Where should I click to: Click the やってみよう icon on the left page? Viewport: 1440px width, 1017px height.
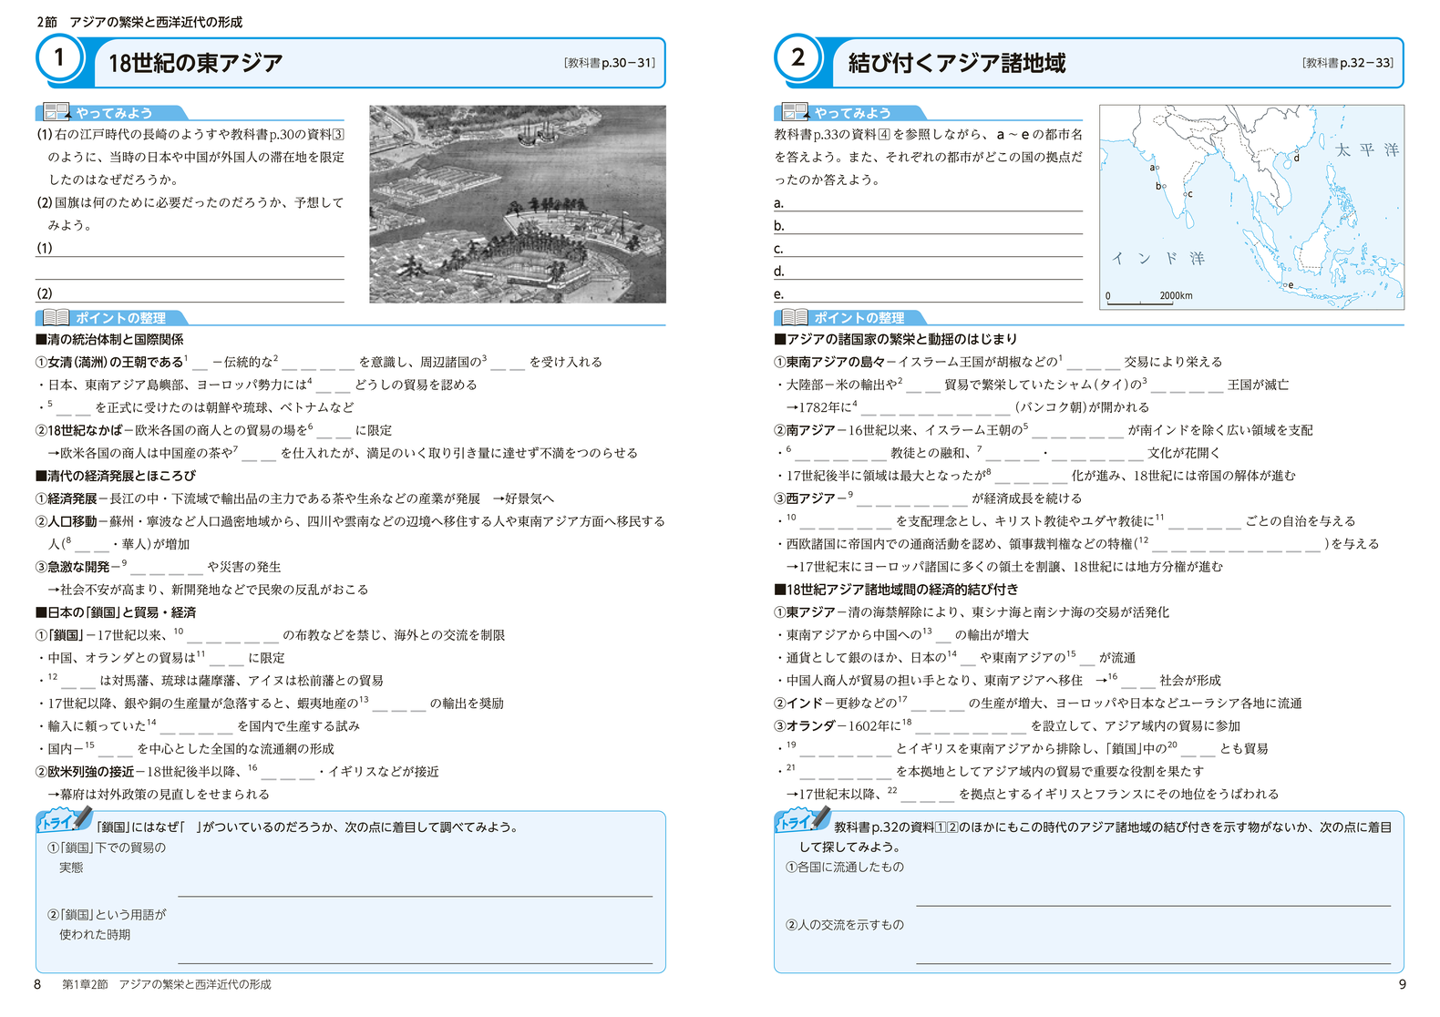[x=57, y=112]
